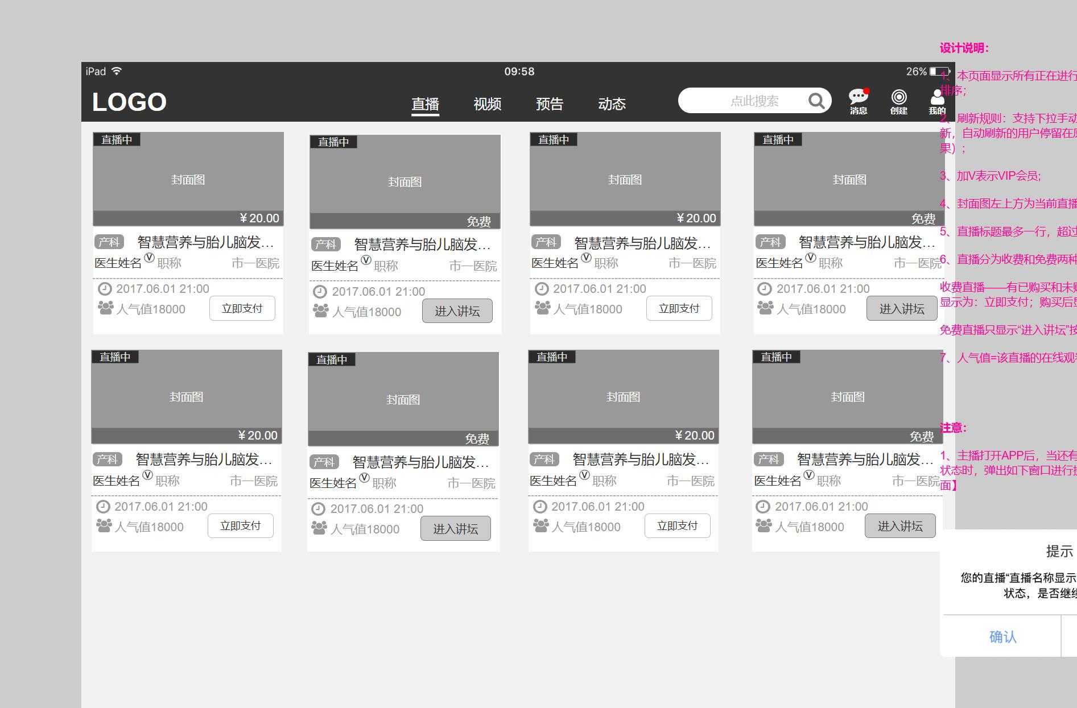
Task: Click 立即支付 on the first ¥20.00 live card
Action: [x=242, y=308]
